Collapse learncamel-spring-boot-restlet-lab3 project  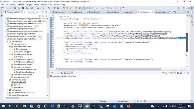point(5,39)
